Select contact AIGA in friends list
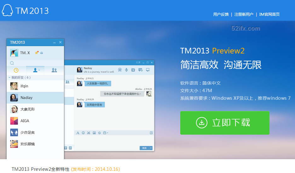 tap(35, 121)
